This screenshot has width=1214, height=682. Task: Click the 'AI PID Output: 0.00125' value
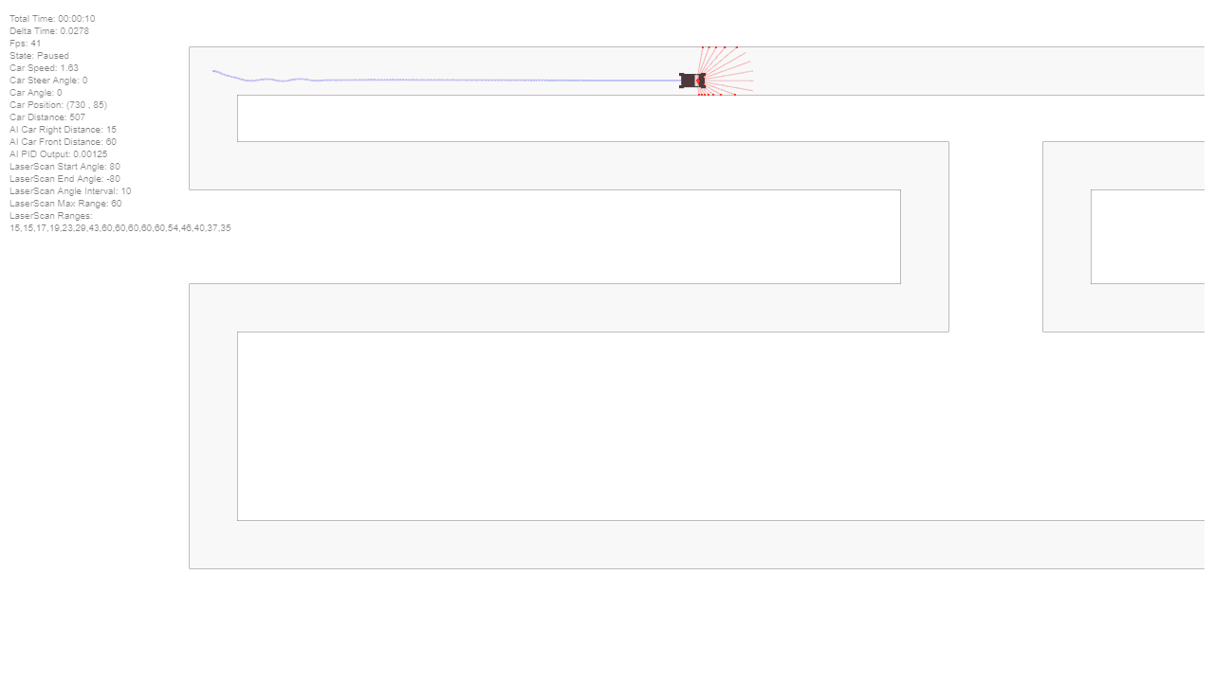59,154
